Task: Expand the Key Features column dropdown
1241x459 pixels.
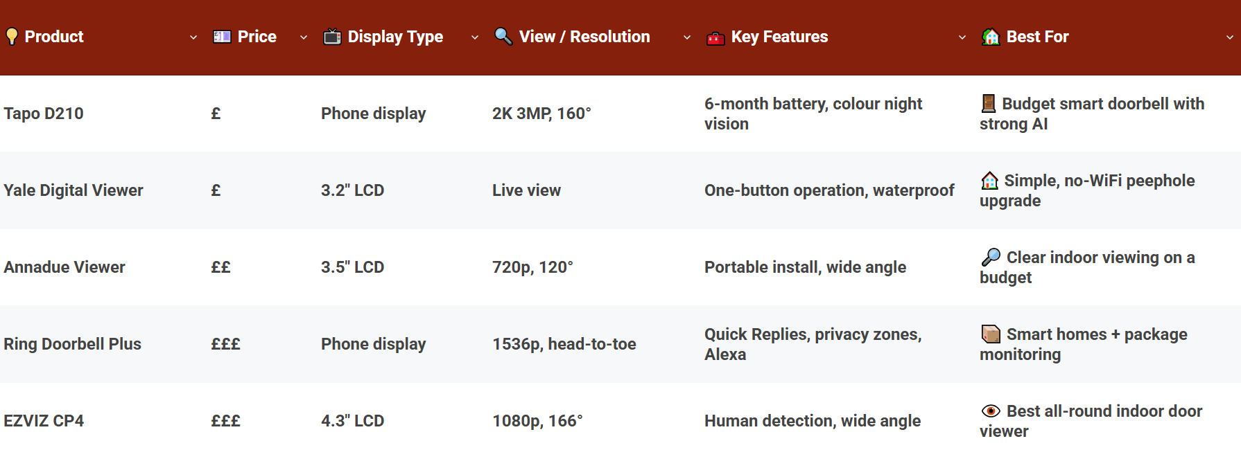Action: 962,38
